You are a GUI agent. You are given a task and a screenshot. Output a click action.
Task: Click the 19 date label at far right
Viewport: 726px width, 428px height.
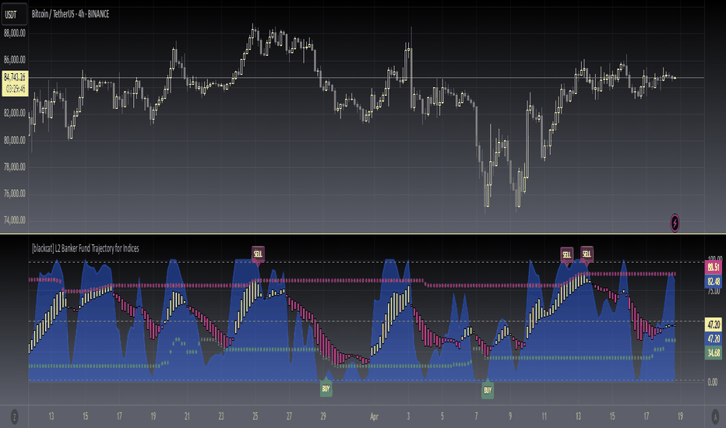[680, 416]
